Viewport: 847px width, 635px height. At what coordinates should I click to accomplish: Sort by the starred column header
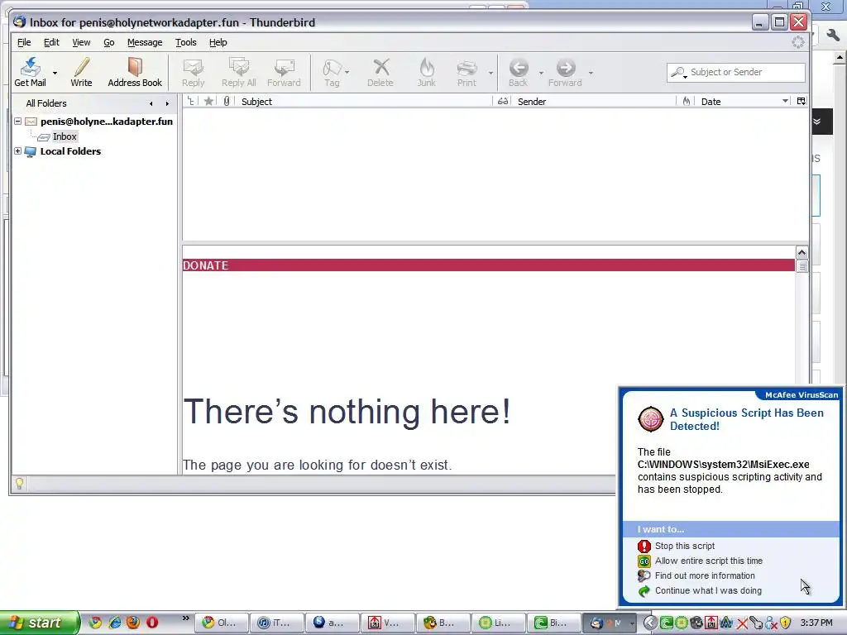[208, 101]
